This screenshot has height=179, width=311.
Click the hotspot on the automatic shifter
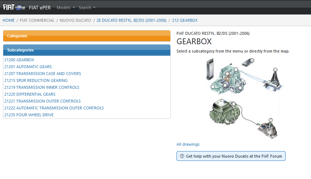(270, 120)
